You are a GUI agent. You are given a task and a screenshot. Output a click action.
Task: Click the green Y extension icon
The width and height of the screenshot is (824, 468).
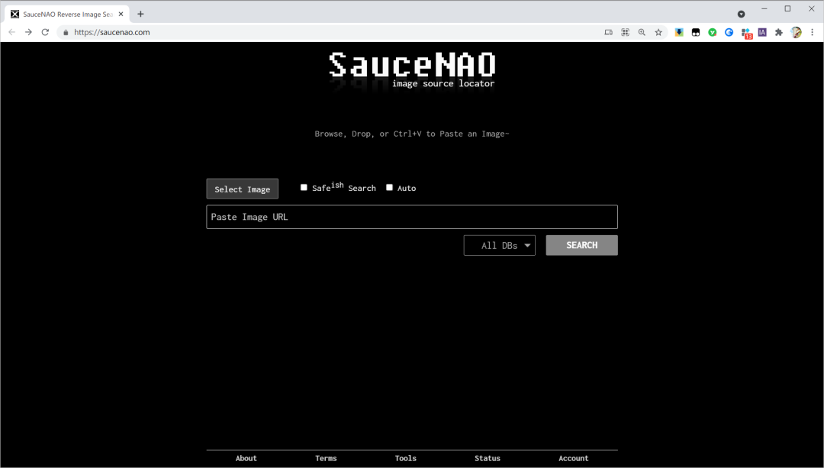click(713, 32)
